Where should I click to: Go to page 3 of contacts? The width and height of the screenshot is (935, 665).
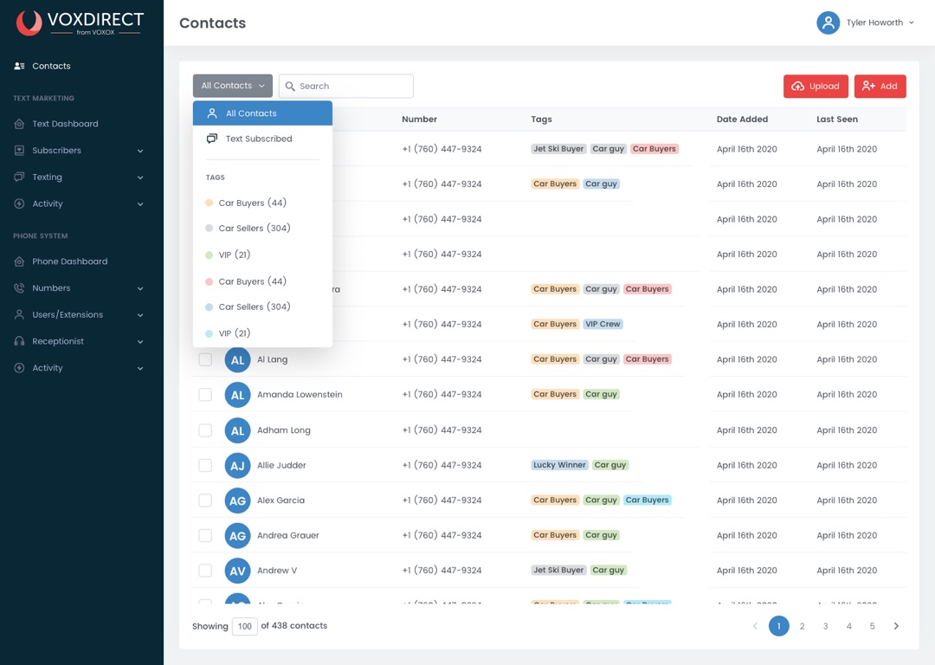825,626
